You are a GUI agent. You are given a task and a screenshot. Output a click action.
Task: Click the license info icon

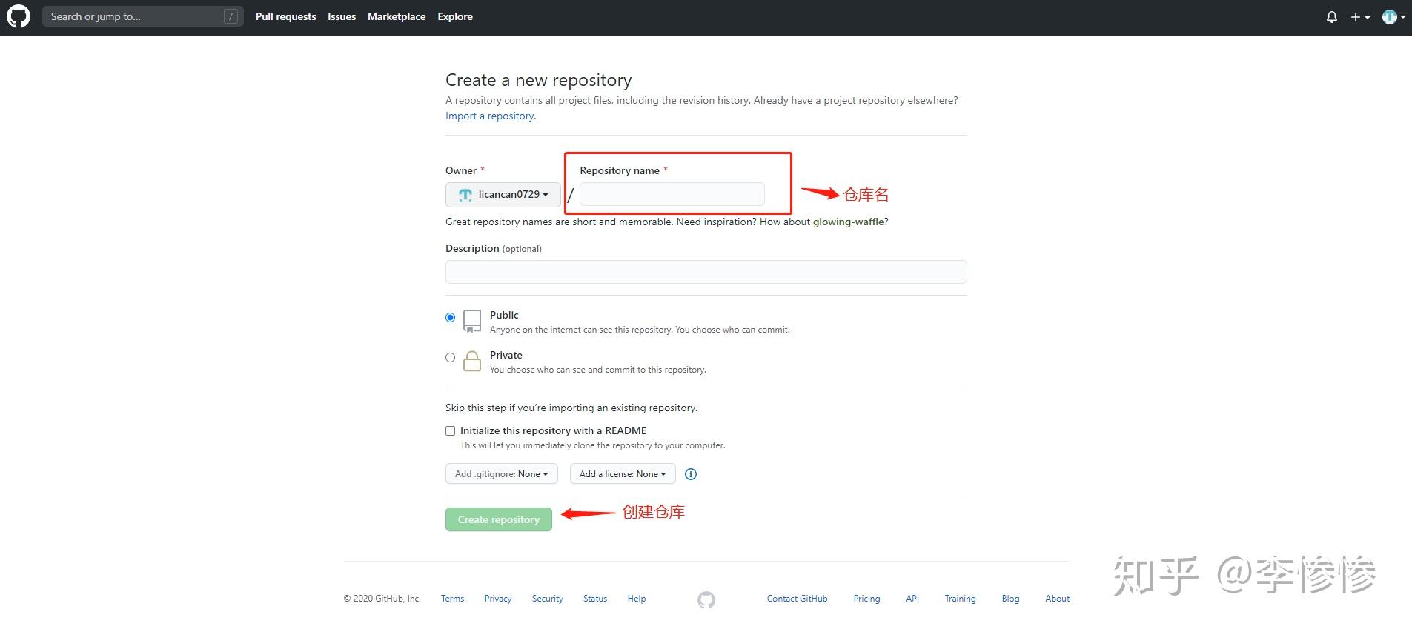point(691,474)
